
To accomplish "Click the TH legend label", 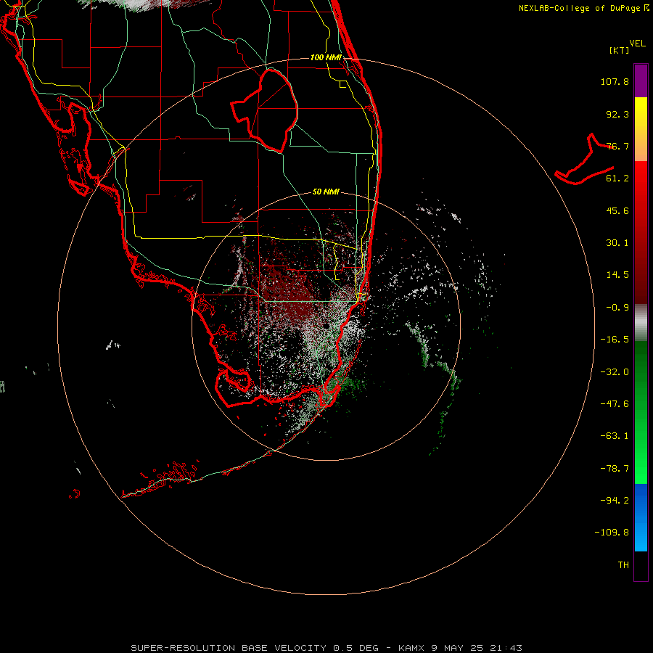I will (623, 564).
